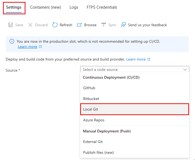This screenshot has height=160, width=195.
Task: Select Local Git from the source list
Action: tap(135, 109)
